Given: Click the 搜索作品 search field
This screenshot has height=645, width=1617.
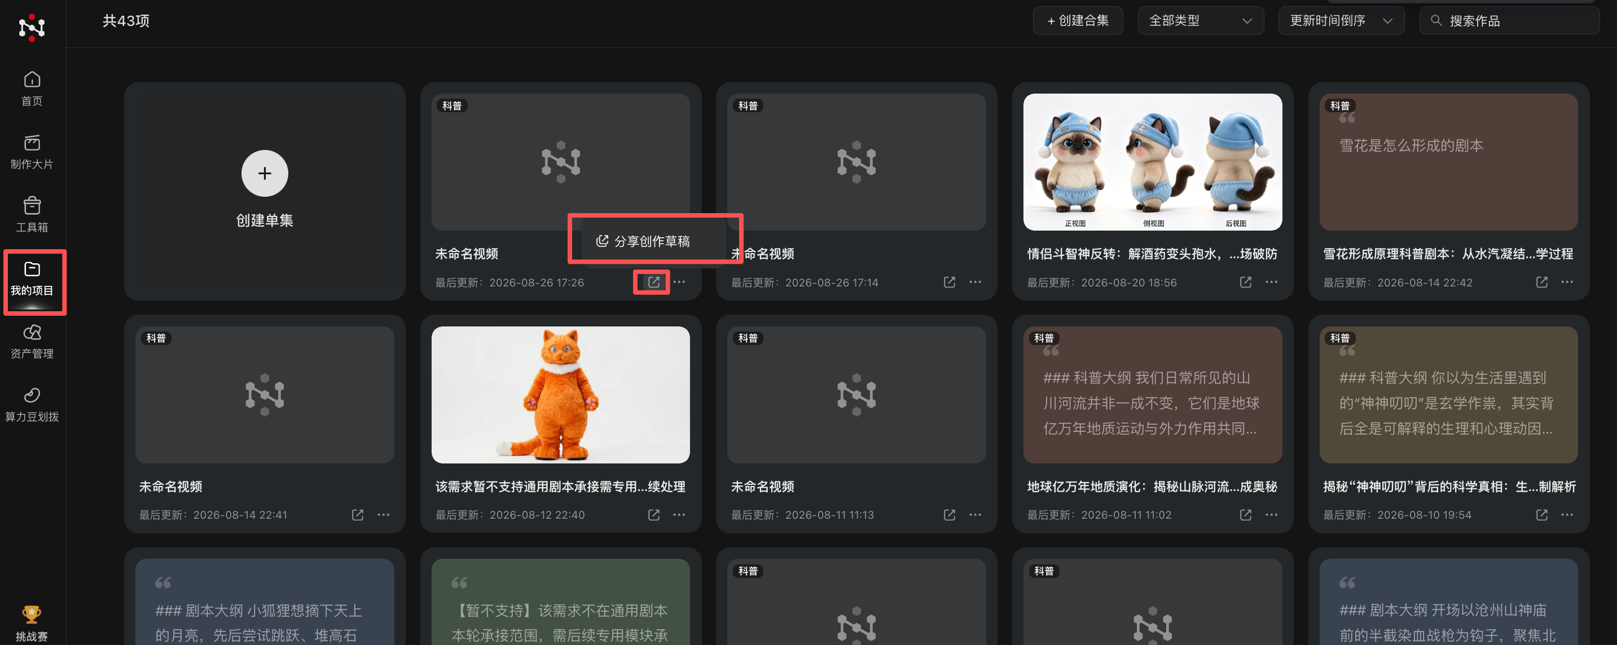Looking at the screenshot, I should [1509, 21].
